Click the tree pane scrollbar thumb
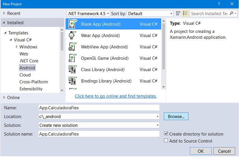Screen dimensions: 239x158 pos(62,41)
